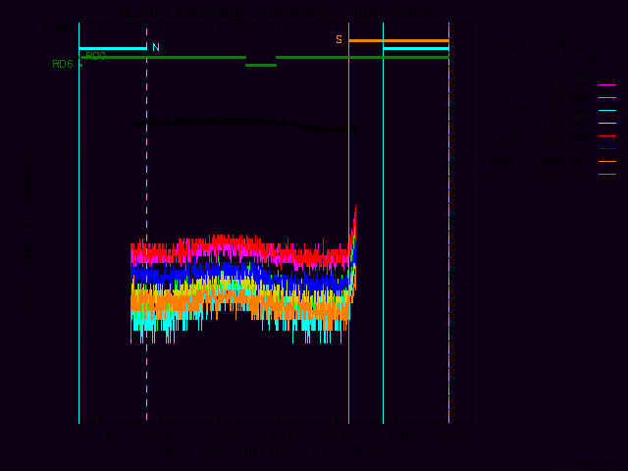Click the '100' y-axis tick label
The height and width of the screenshot is (471, 628).
point(63,157)
